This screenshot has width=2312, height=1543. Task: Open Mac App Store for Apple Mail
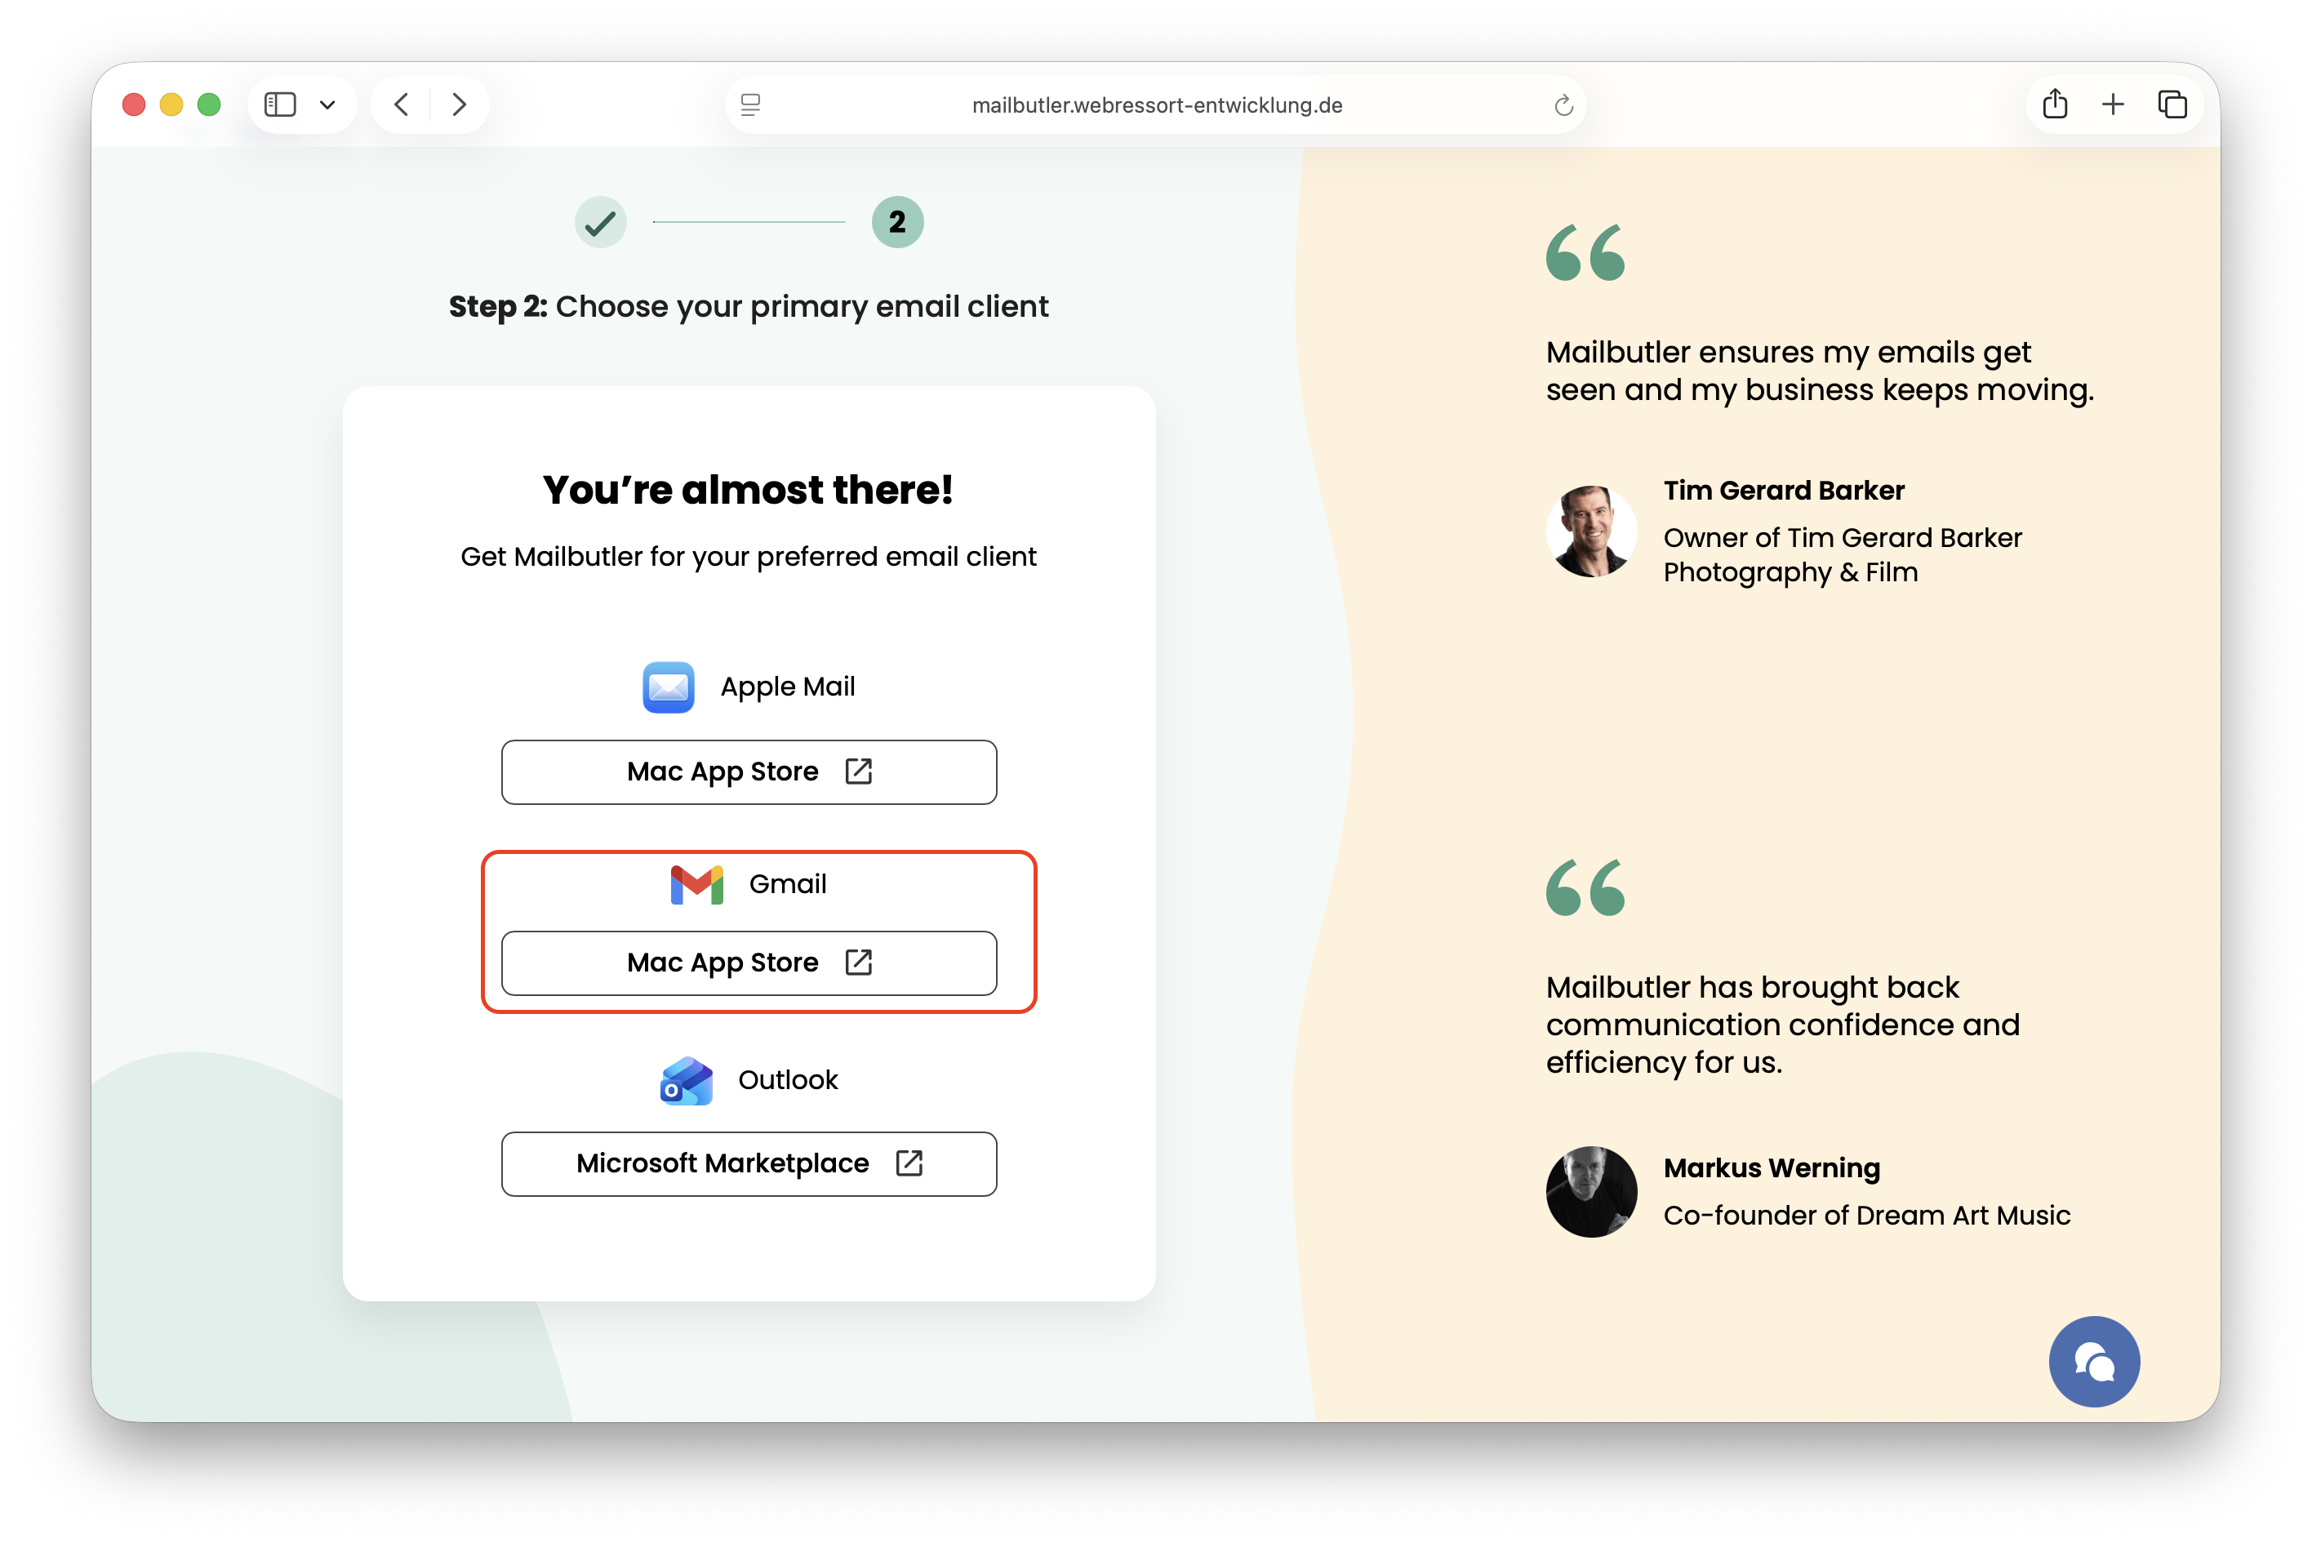click(749, 771)
